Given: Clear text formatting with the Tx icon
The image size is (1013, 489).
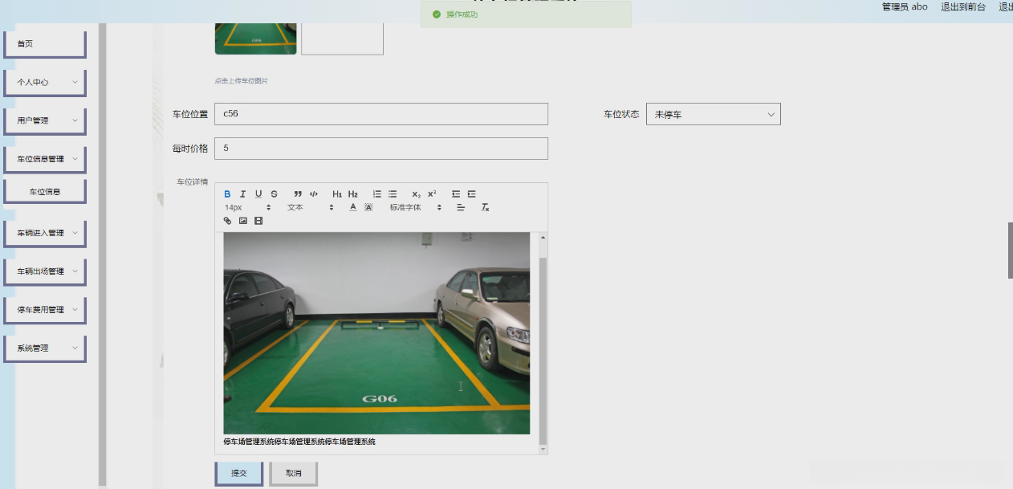Looking at the screenshot, I should tap(485, 207).
